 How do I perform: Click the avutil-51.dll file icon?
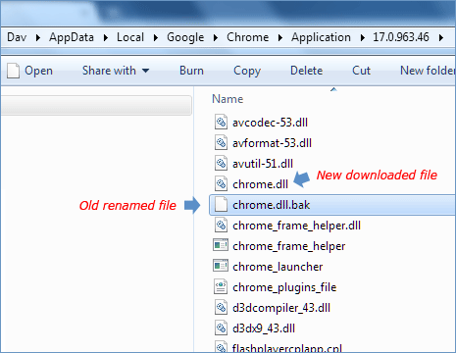[221, 164]
